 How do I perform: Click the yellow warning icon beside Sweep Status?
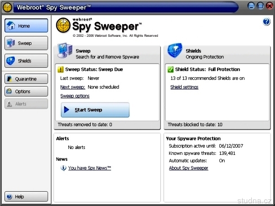point(61,70)
